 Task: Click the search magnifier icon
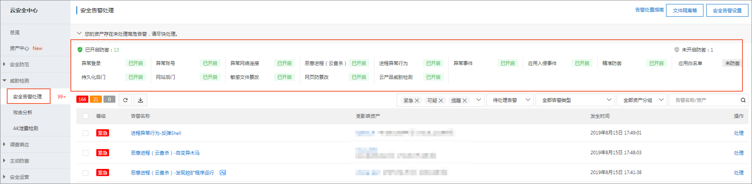click(x=743, y=100)
